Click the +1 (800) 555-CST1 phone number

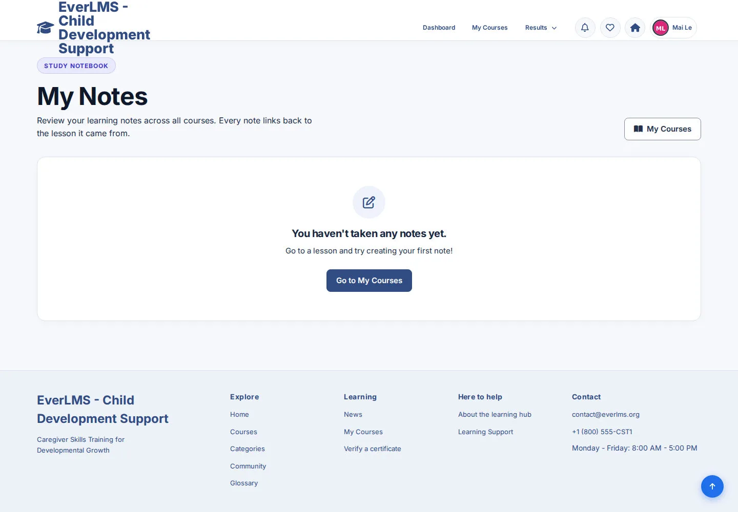point(602,432)
